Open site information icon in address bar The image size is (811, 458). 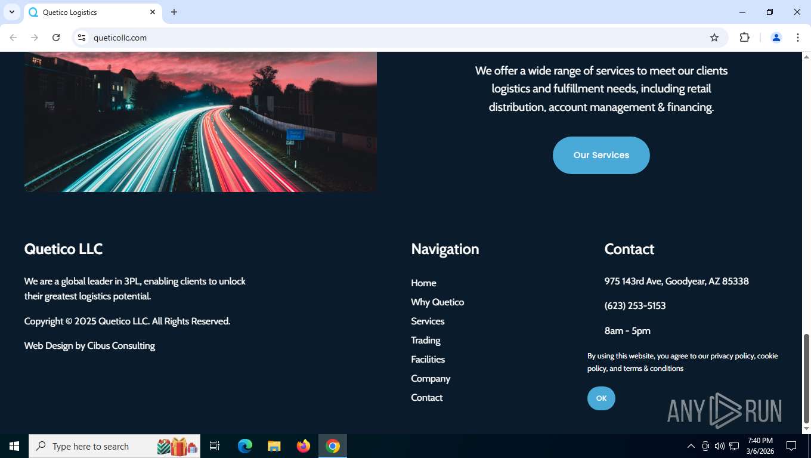(x=82, y=38)
